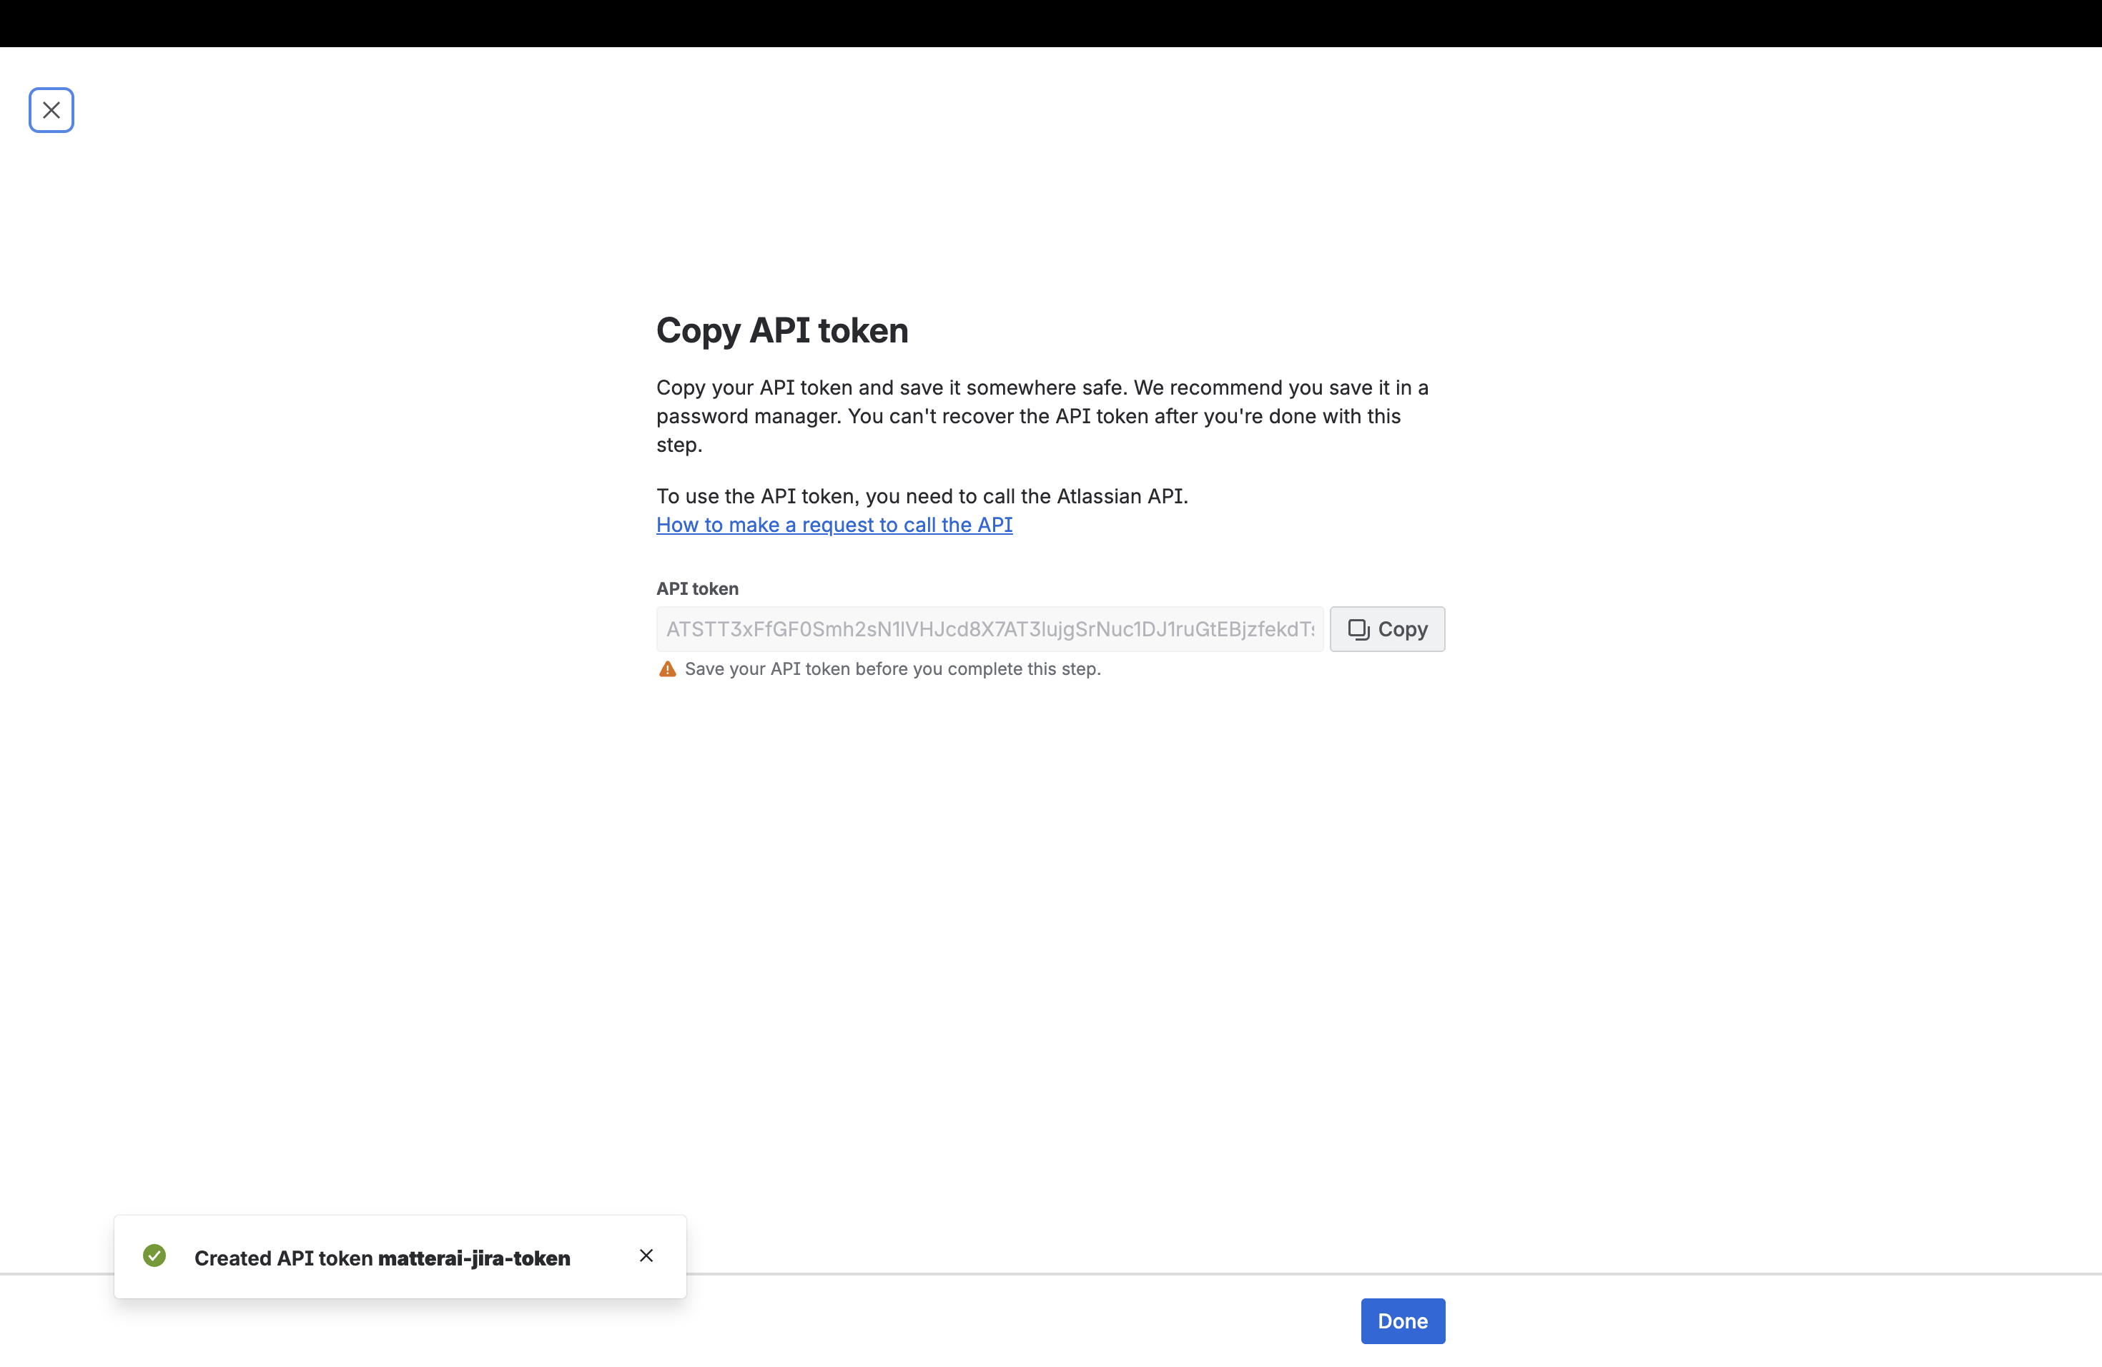
Task: Click the orange warning triangle icon
Action: [x=668, y=669]
